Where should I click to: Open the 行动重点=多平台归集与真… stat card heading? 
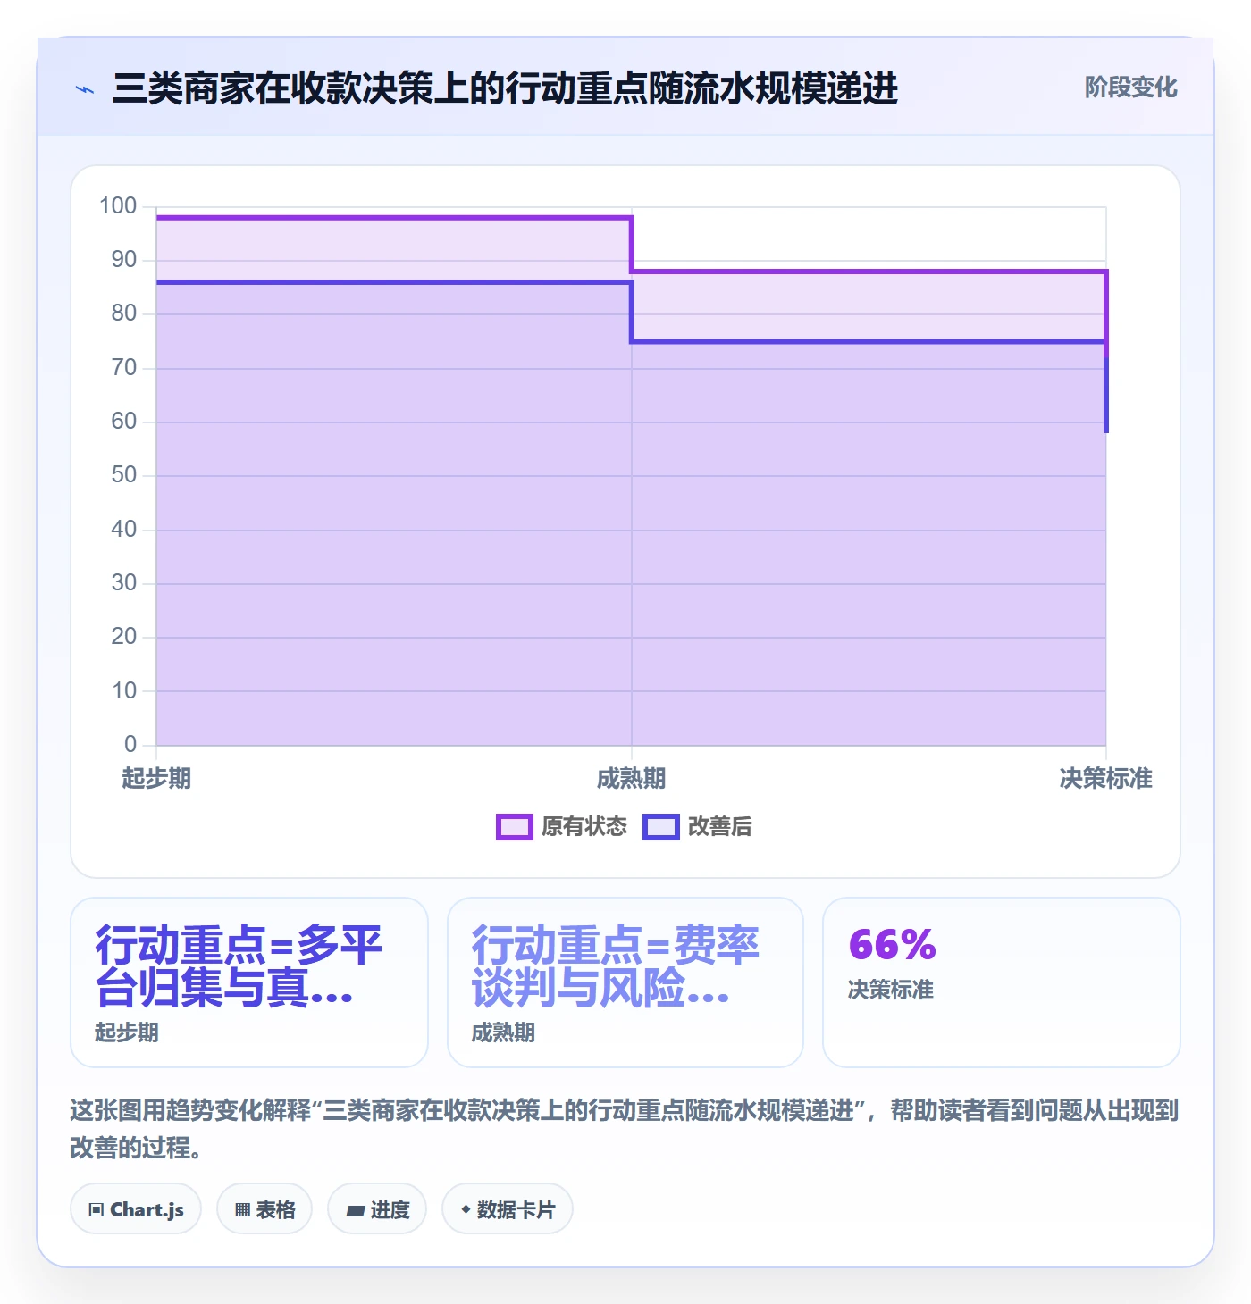click(239, 966)
